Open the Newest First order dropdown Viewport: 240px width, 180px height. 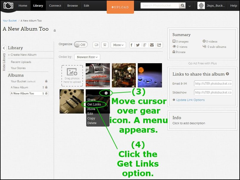pos(87,57)
